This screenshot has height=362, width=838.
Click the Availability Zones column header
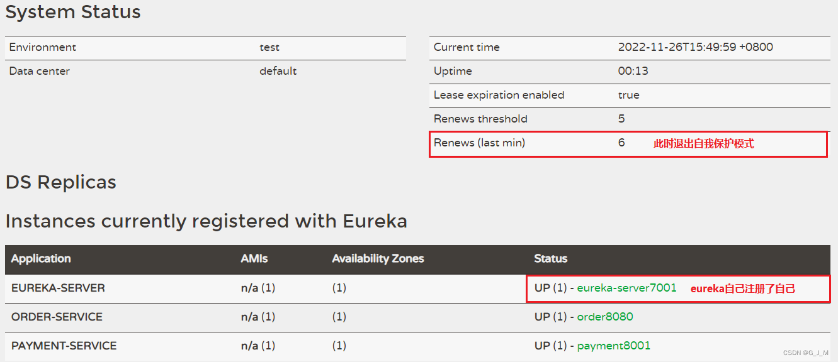coord(378,258)
